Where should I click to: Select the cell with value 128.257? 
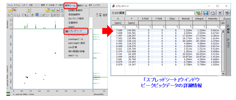click(132, 36)
